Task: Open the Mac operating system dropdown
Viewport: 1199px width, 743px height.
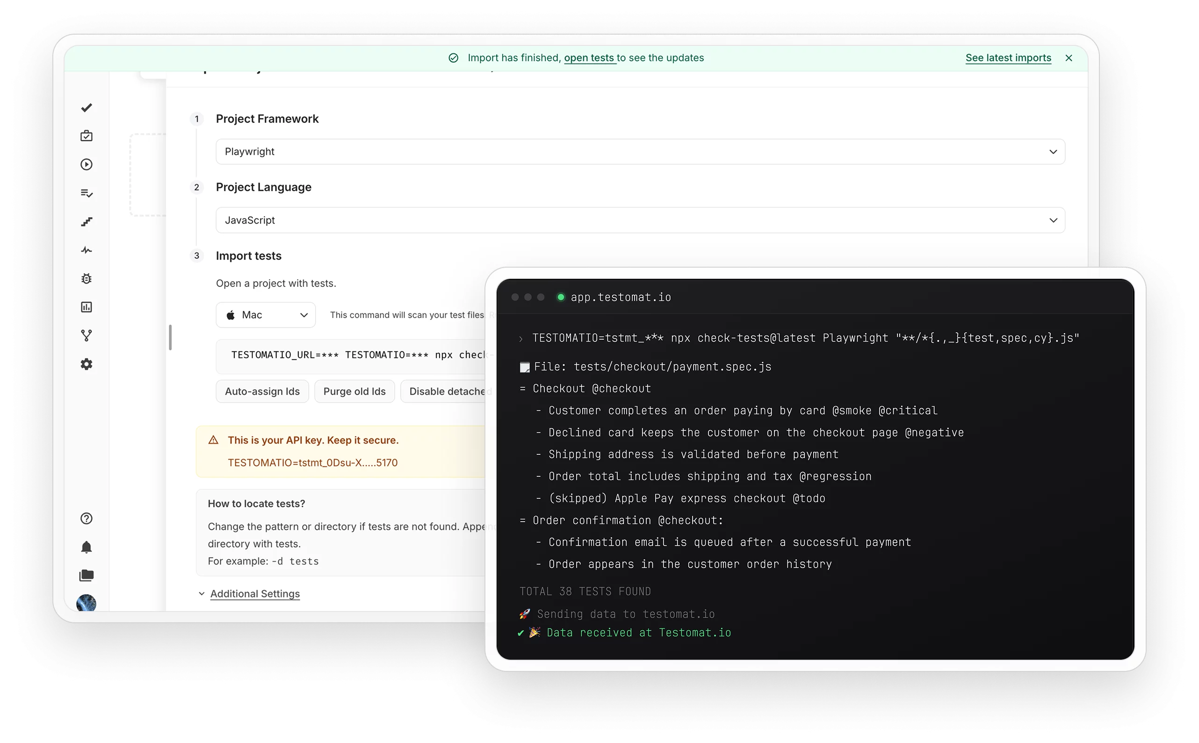Action: point(266,315)
